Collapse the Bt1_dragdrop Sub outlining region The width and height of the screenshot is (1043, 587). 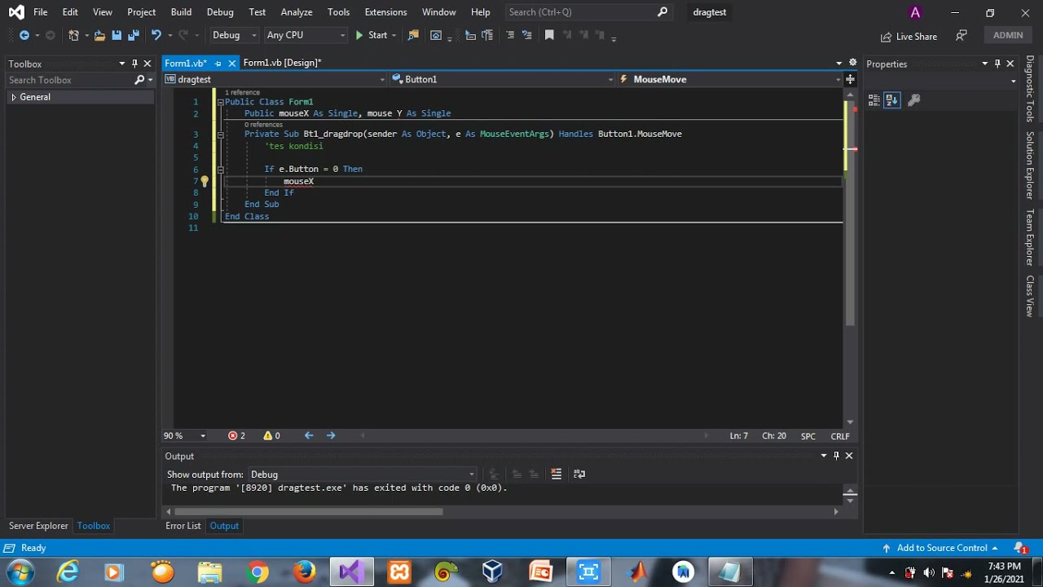click(220, 134)
